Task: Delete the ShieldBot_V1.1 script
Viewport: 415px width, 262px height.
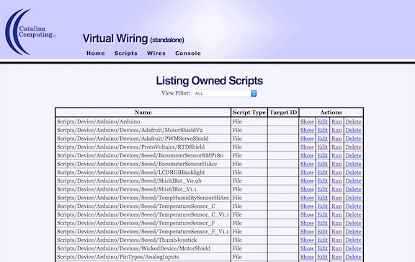Action: tap(353, 190)
